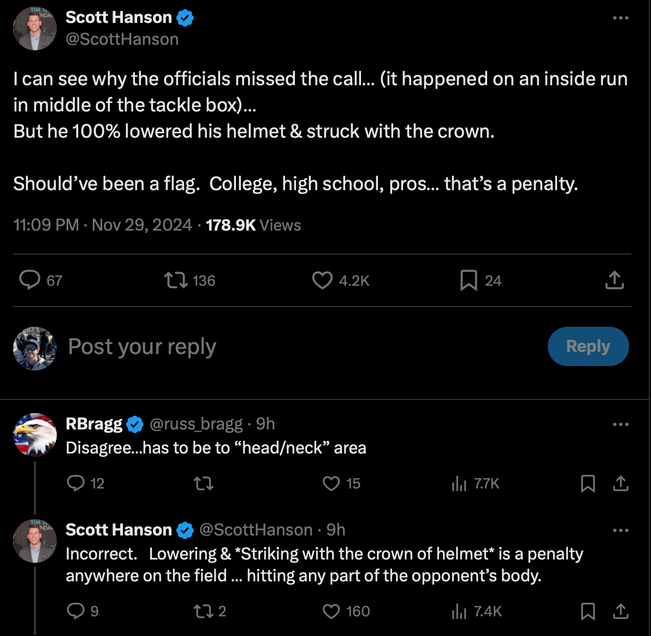Open the 11:09 PM timestamp link

pyautogui.click(x=46, y=225)
